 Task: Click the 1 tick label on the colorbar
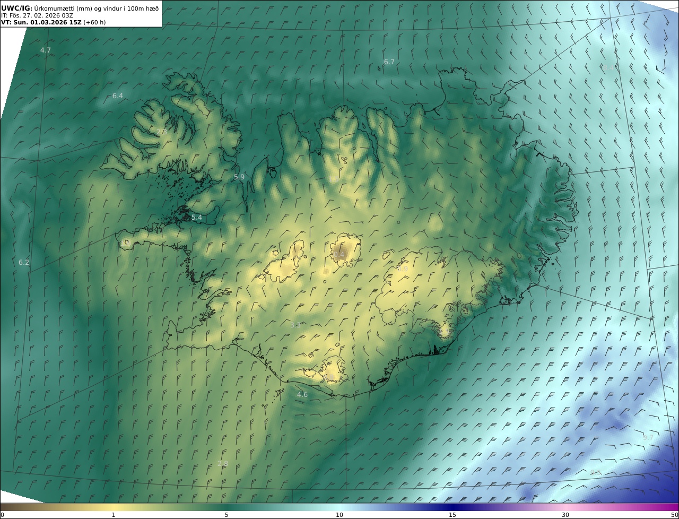[114, 515]
